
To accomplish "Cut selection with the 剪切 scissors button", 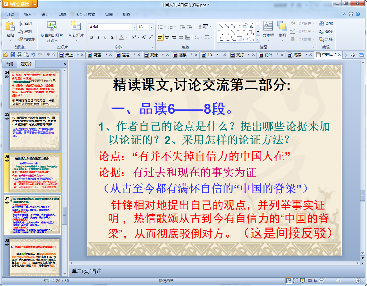I will (26, 24).
